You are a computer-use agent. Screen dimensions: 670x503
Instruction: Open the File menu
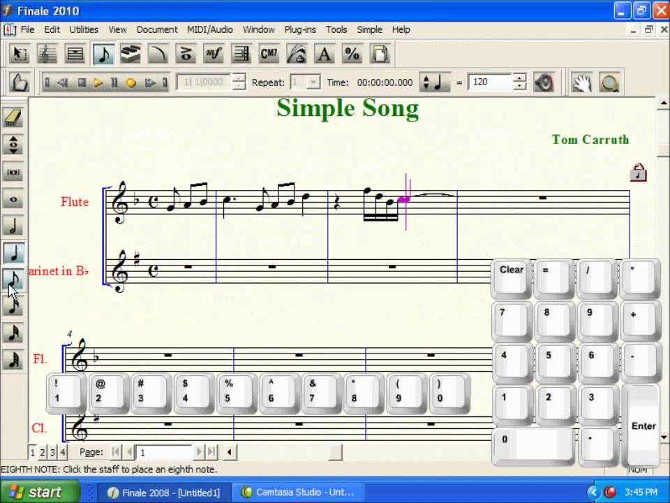point(27,29)
